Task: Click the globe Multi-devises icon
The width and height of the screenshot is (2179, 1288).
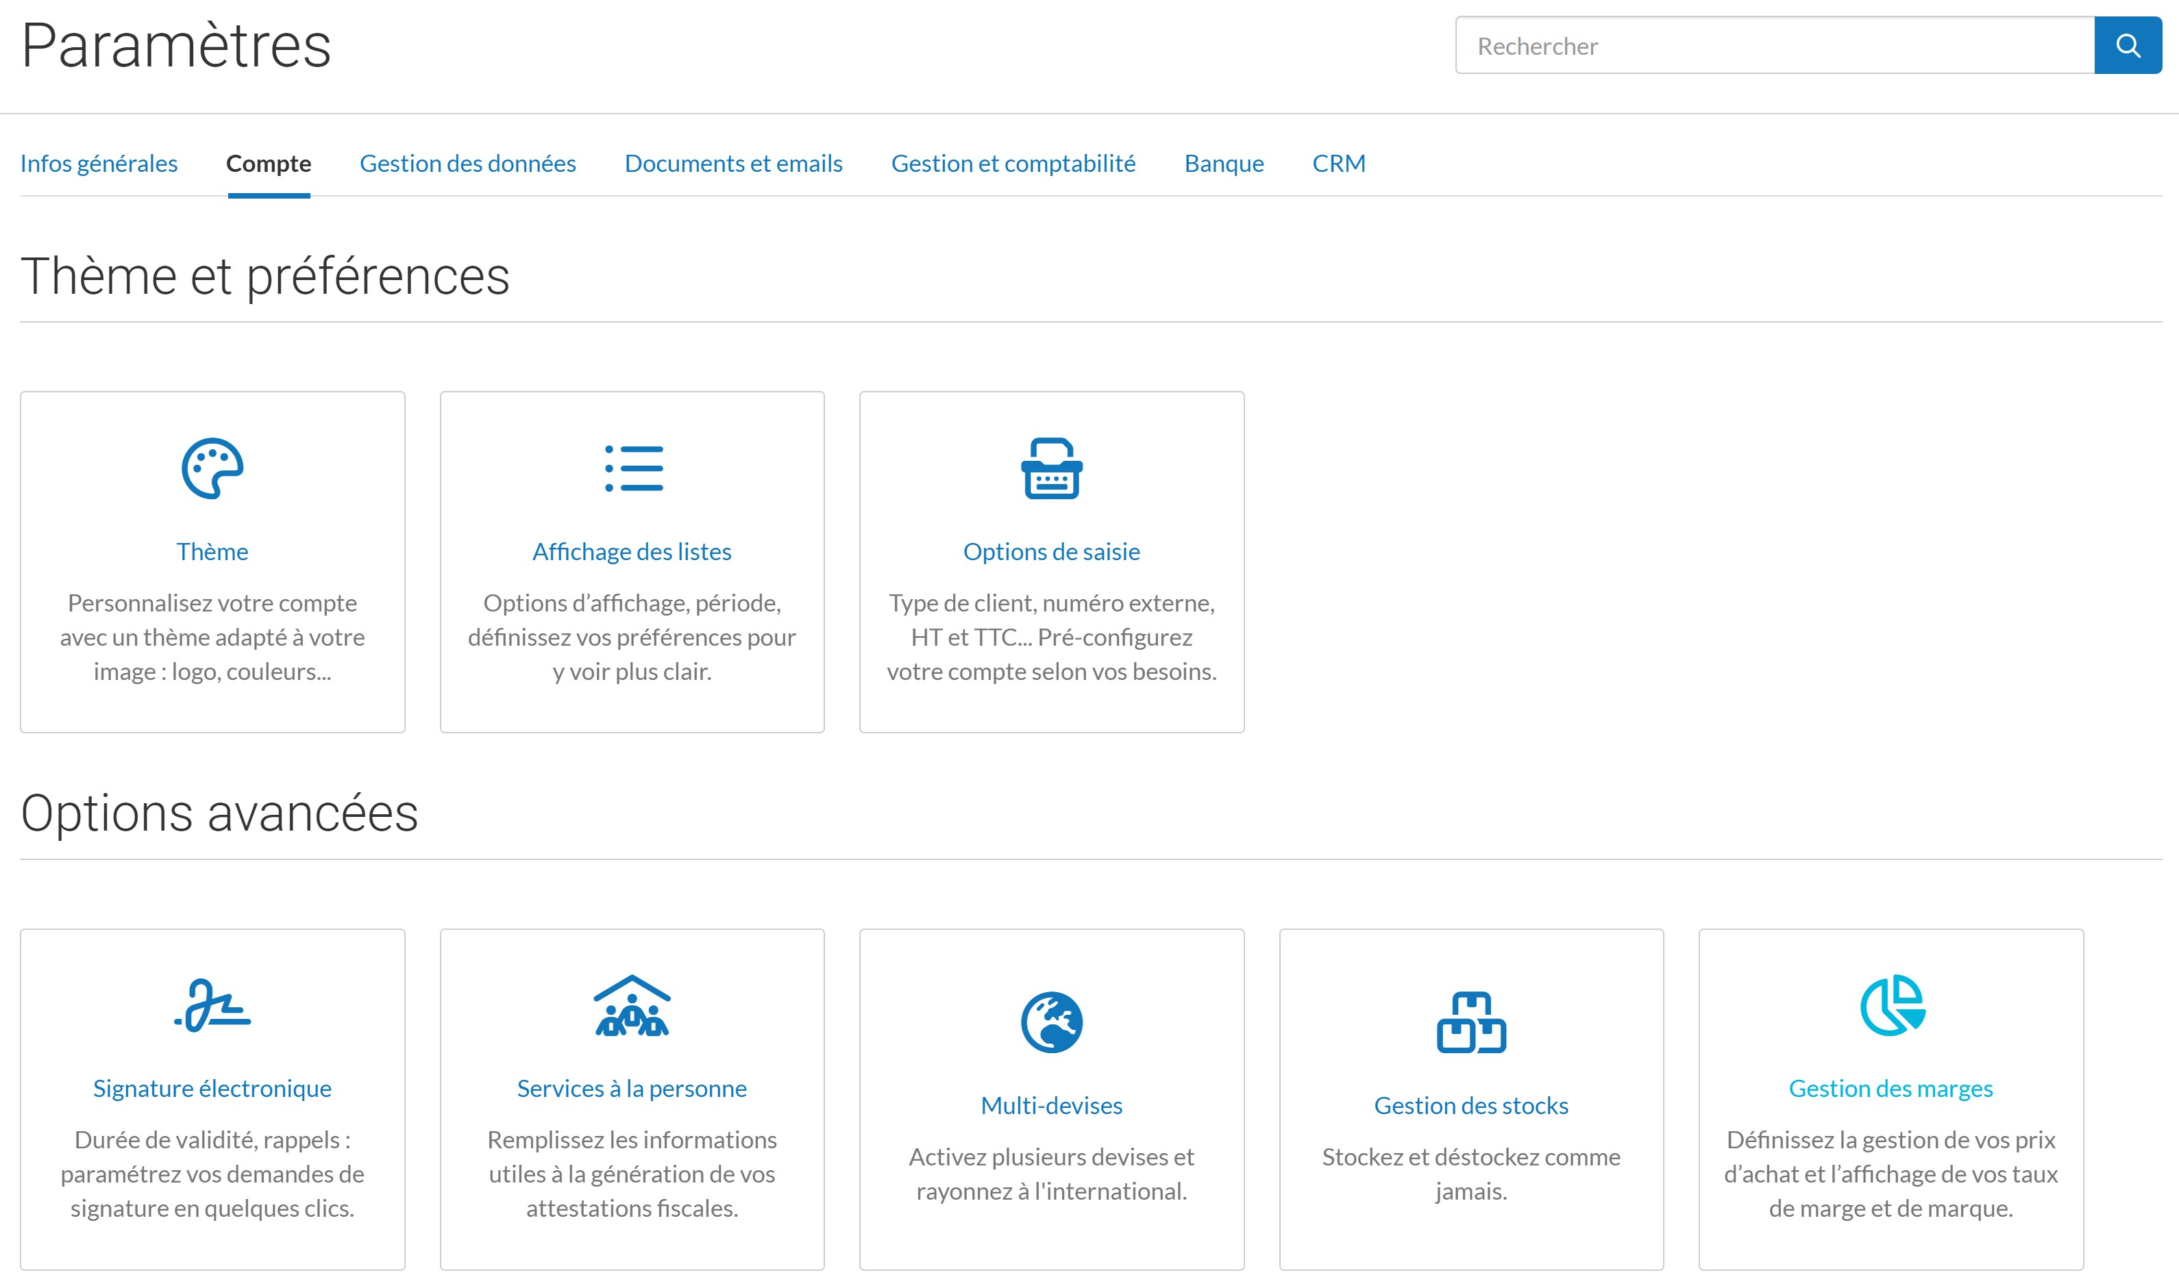Action: coord(1051,1022)
